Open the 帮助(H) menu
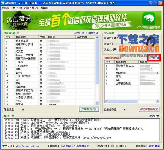This screenshot has height=150, width=164. 45,8
